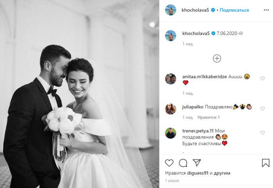Open the comment bubble icon
The image size is (273, 188).
183,163
